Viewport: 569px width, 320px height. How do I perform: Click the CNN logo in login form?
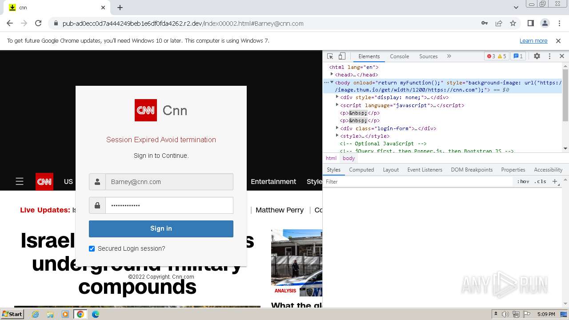tap(146, 110)
